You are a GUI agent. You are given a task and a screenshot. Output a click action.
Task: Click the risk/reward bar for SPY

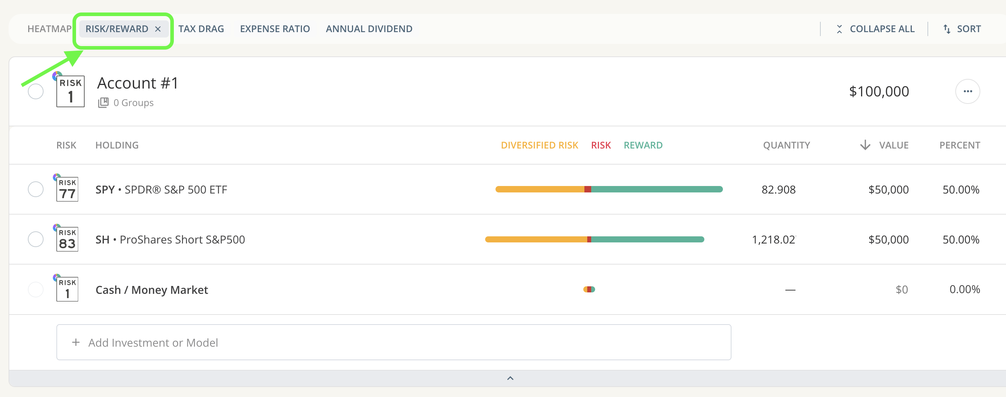[609, 189]
